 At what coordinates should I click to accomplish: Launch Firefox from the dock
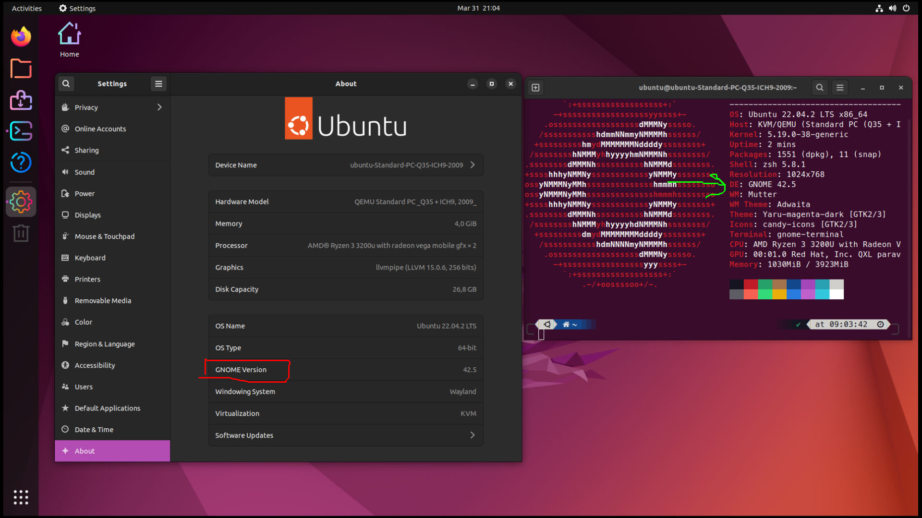tap(21, 37)
